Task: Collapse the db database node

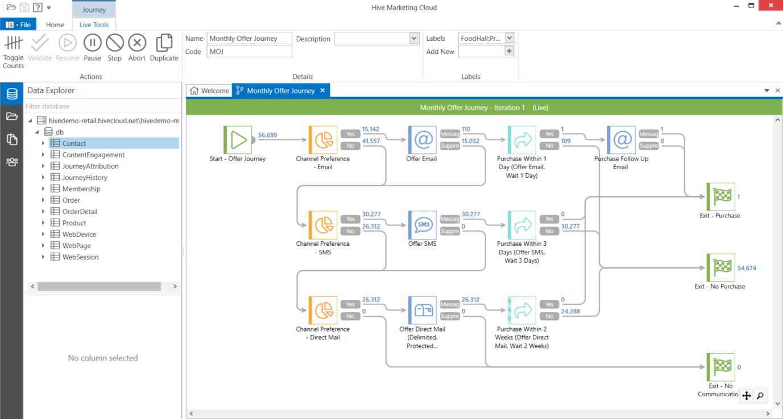Action: (x=38, y=132)
